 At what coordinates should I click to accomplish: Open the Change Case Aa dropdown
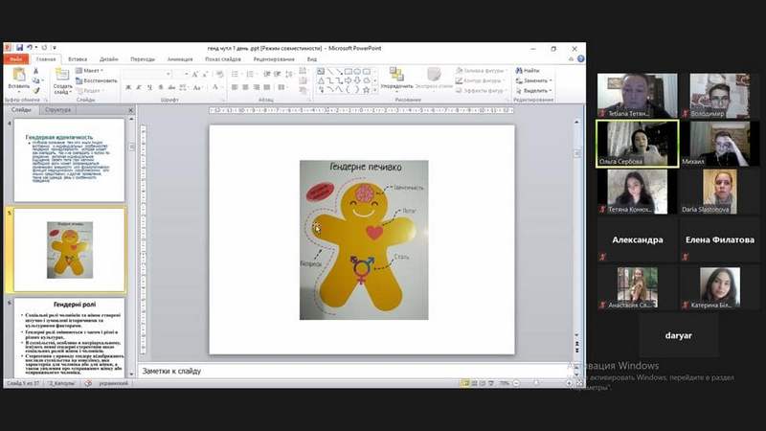(197, 87)
